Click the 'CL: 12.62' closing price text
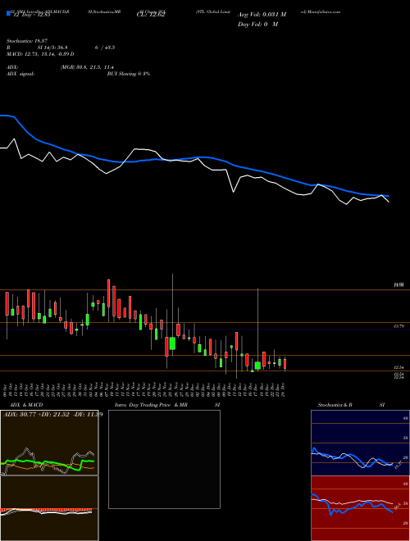This screenshot has height=541, width=410. tap(151, 15)
